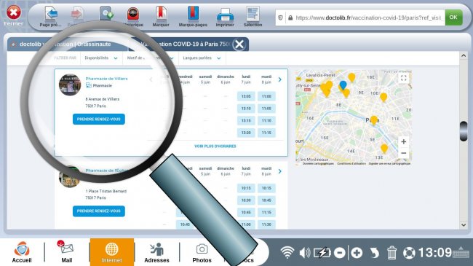
Task: Select the Internet tab in bottom bar
Action: [111, 252]
